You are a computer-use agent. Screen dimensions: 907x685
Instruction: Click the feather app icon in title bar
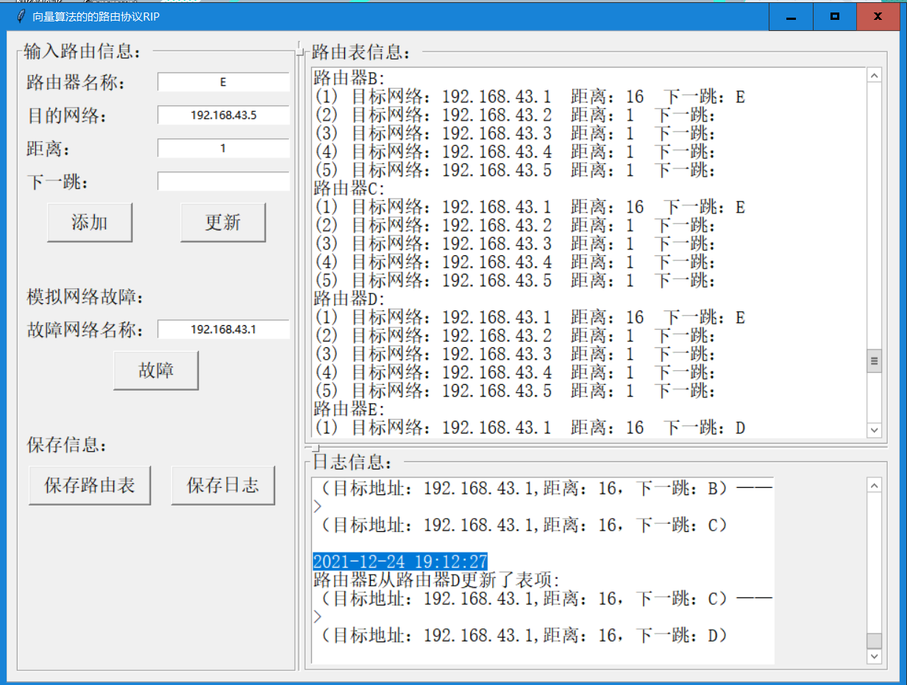click(21, 16)
